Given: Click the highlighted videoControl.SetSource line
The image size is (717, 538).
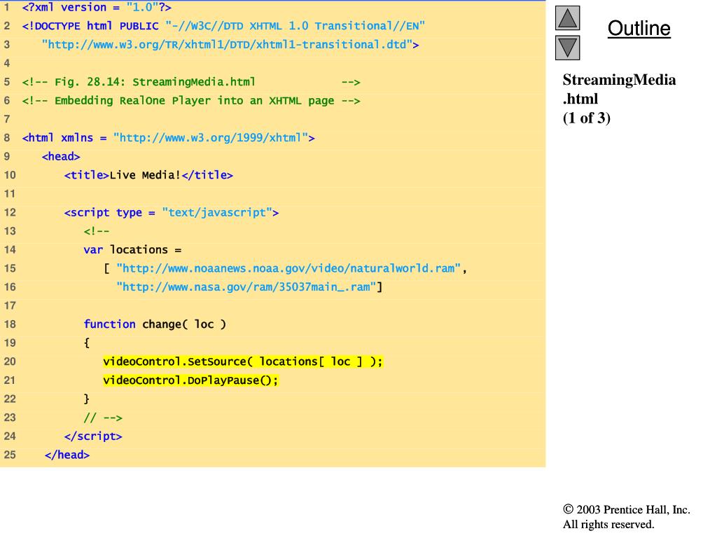Looking at the screenshot, I should tap(243, 362).
